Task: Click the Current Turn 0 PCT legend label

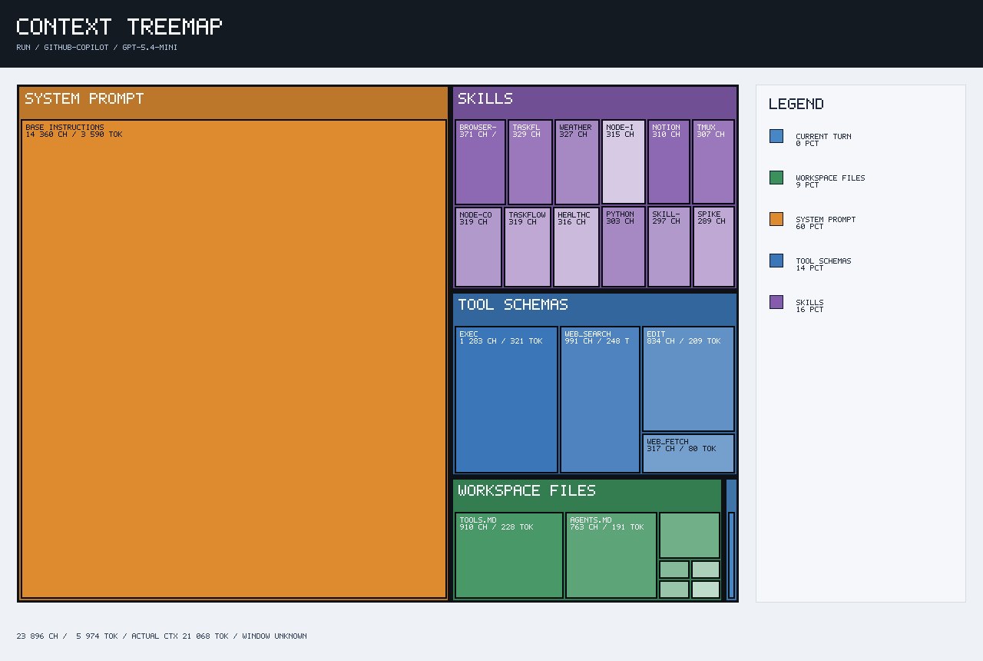Action: click(823, 140)
